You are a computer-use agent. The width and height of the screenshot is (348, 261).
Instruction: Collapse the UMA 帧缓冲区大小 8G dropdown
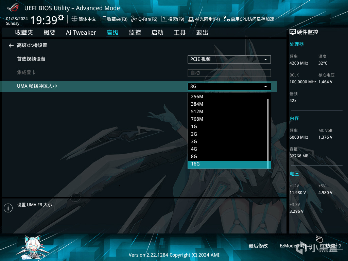pos(229,87)
